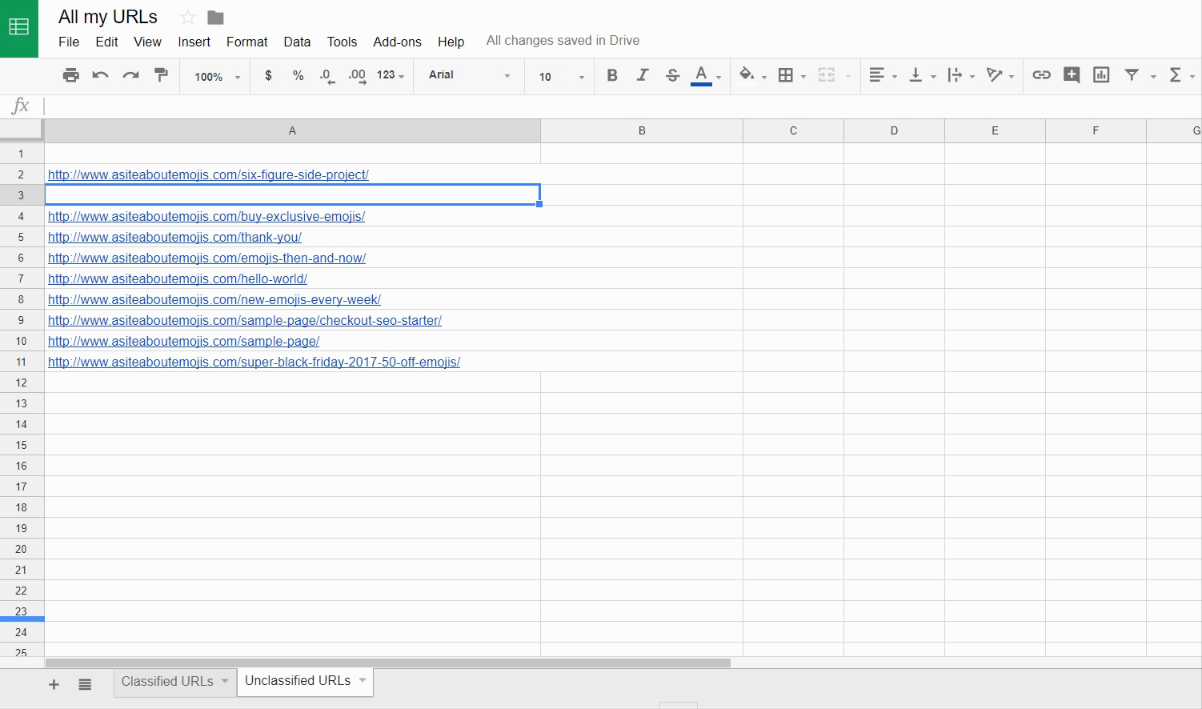Click the Undo arrow icon

pos(101,75)
